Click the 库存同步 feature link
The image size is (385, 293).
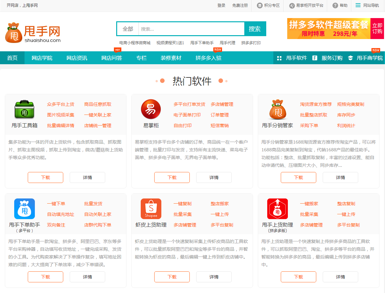coord(346,115)
